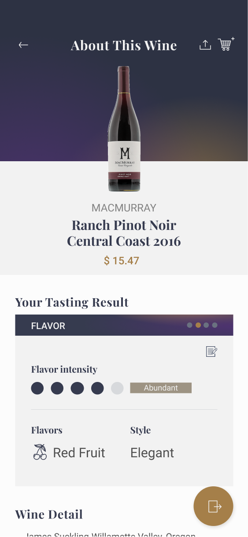This screenshot has height=537, width=248.
Task: Add wine with the cart plus icon
Action: 226,44
